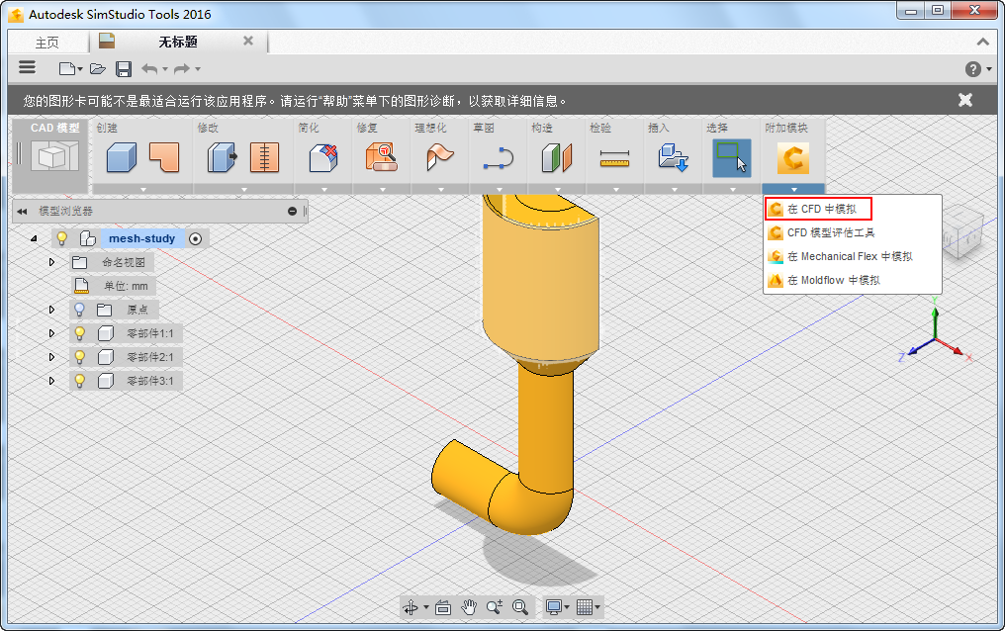The image size is (1005, 631).
Task: Open the display settings dropdown in navigation bar
Action: pyautogui.click(x=567, y=606)
